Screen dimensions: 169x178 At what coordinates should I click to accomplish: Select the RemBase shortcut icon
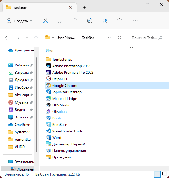pyautogui.click(x=49, y=125)
